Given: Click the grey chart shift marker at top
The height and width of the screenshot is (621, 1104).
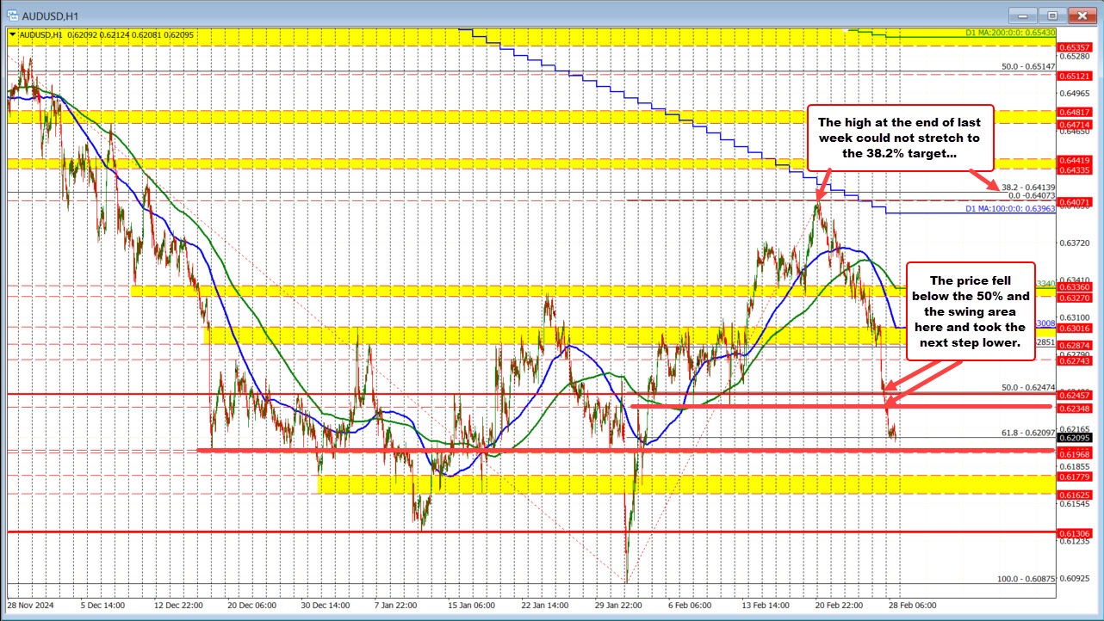Looking at the screenshot, I should (x=845, y=32).
